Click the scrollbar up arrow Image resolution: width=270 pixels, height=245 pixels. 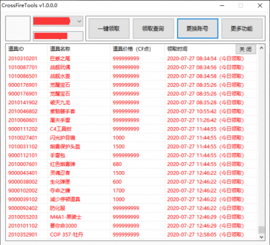click(x=262, y=48)
